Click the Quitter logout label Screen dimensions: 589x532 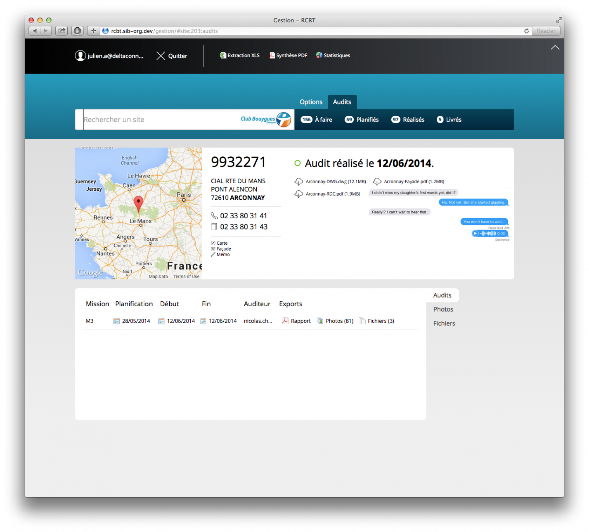coord(178,56)
